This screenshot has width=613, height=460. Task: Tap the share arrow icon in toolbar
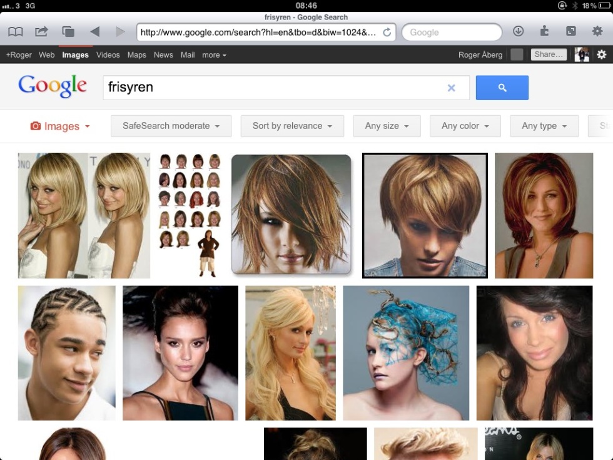pos(41,32)
